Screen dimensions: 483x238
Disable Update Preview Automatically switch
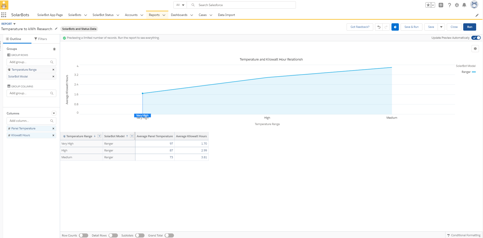(476, 38)
